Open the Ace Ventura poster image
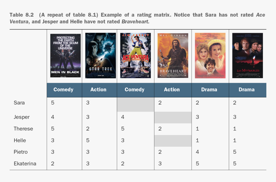The image size is (276, 182). click(x=135, y=55)
